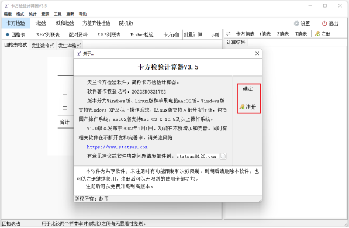Open the t值表 lookup
349x228 pixels.
pos(265,34)
